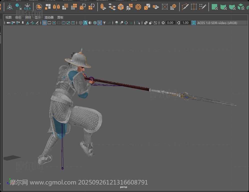Toggle the viewport grid display
Image resolution: width=249 pixels, height=192 pixels.
tap(45, 23)
